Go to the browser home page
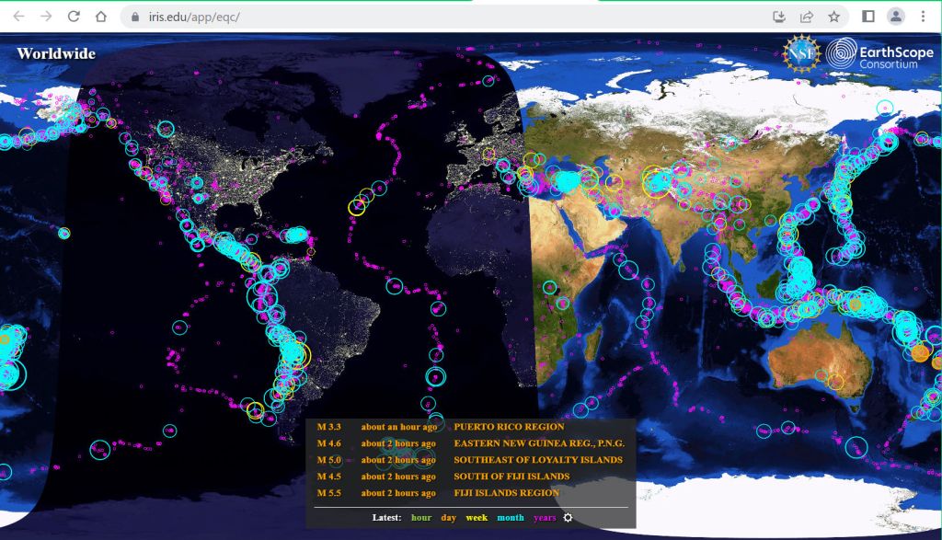 pyautogui.click(x=101, y=17)
